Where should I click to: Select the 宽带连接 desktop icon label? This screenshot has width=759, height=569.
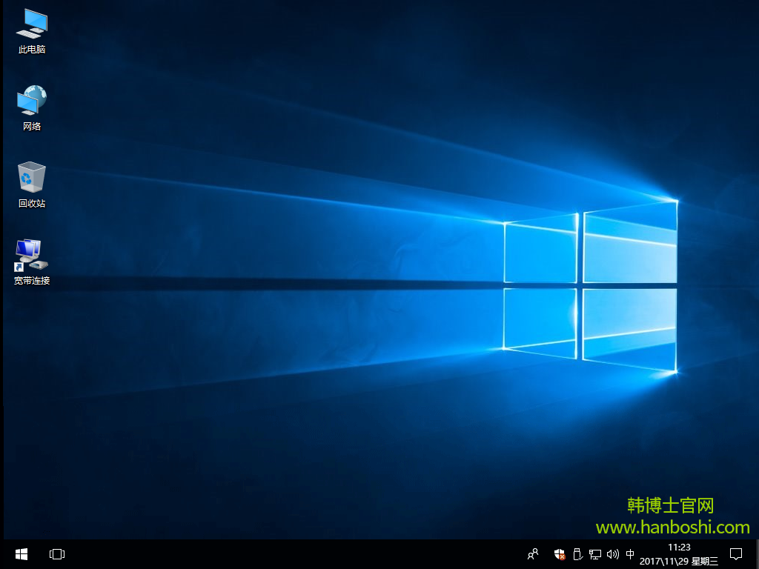point(30,280)
